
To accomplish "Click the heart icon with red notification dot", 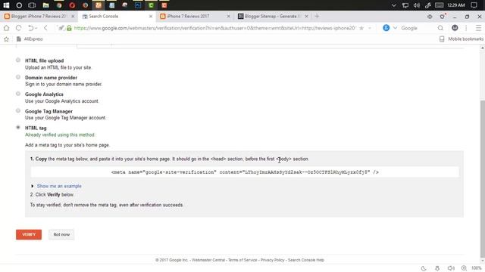I will (443, 17).
